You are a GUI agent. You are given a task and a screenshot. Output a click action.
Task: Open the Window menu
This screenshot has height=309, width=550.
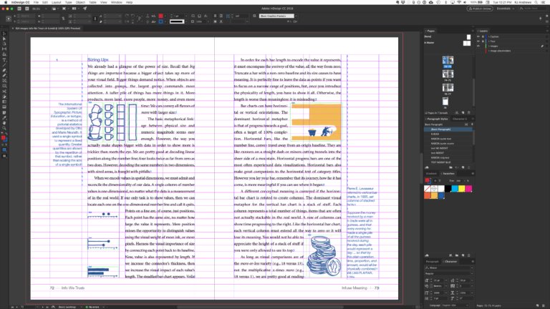[x=117, y=2]
